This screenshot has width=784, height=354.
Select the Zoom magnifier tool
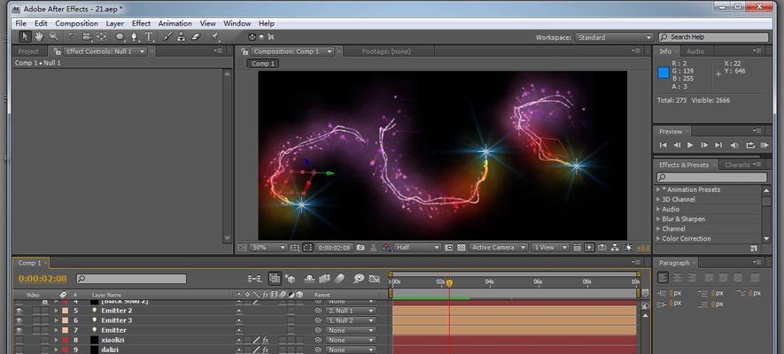tap(53, 36)
